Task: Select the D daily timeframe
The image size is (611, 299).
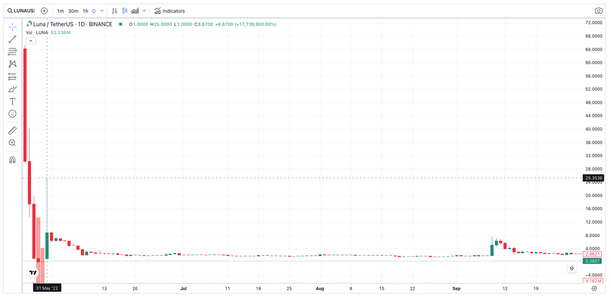Action: 94,11
